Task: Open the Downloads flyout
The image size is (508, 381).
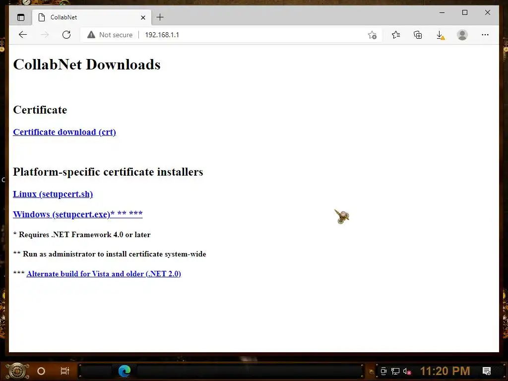Action: click(440, 35)
